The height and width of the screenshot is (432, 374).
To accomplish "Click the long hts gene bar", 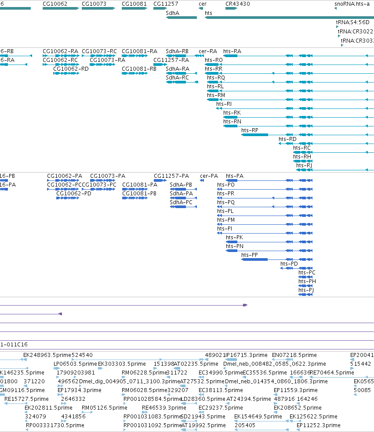I will pyautogui.click(x=289, y=18).
